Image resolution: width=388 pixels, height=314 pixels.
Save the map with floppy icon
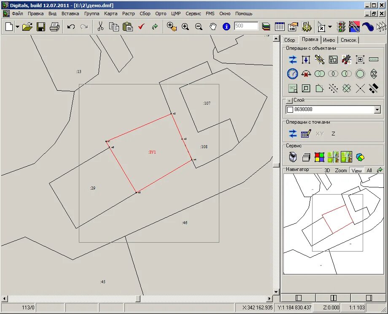[41, 27]
